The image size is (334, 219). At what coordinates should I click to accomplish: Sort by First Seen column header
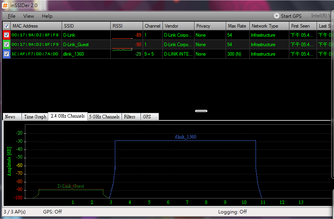click(x=303, y=26)
